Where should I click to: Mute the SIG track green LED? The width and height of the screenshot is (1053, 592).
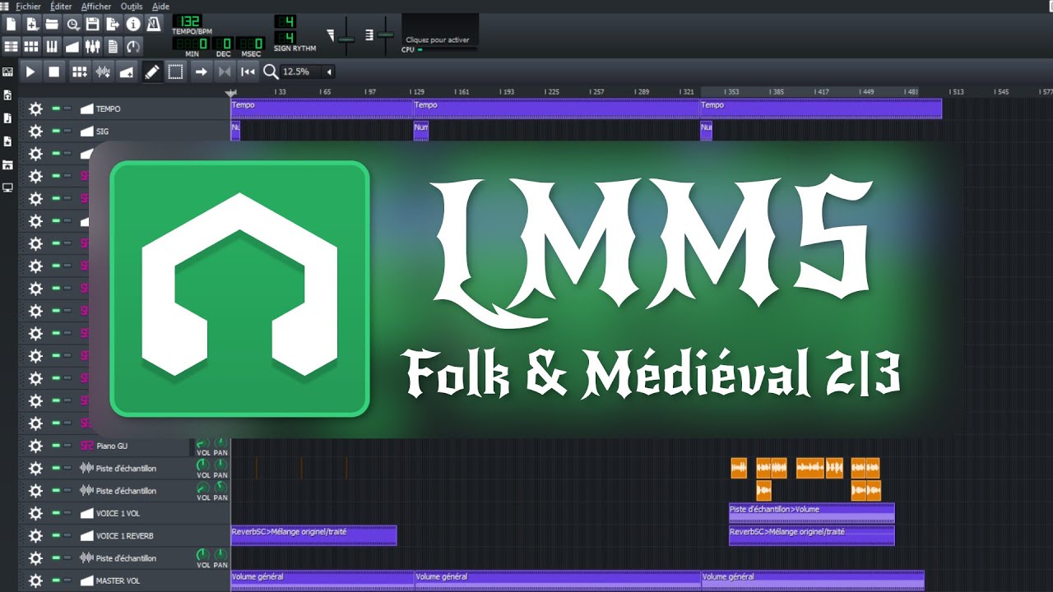tap(56, 131)
